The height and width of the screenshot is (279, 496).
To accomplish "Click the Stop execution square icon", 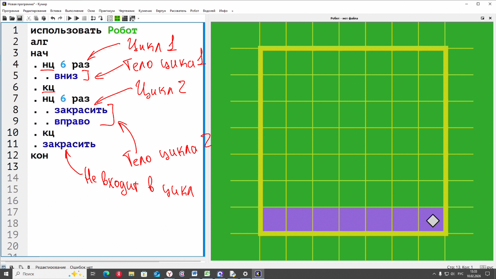I will pos(84,18).
